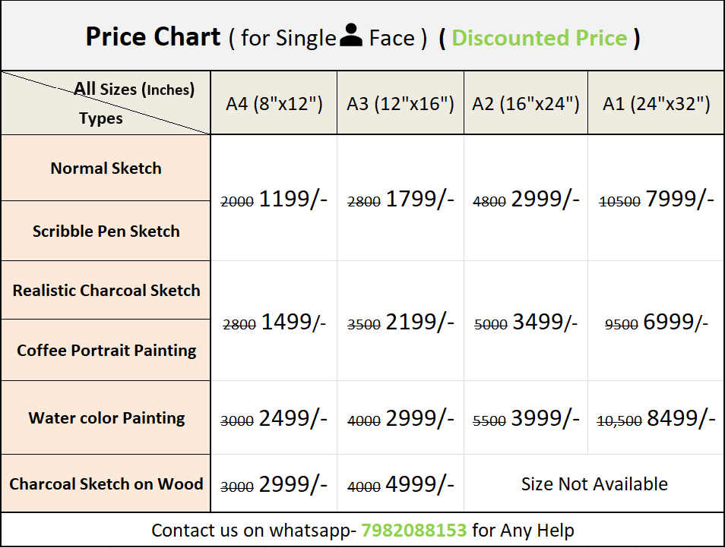The height and width of the screenshot is (548, 725).
Task: Click the green Discounted Price text
Action: pos(540,38)
